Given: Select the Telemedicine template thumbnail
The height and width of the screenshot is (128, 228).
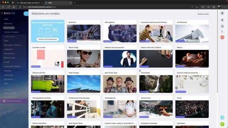Looking at the screenshot, I should (120, 109).
